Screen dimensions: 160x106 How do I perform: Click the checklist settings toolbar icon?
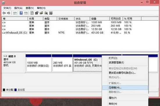point(51,13)
